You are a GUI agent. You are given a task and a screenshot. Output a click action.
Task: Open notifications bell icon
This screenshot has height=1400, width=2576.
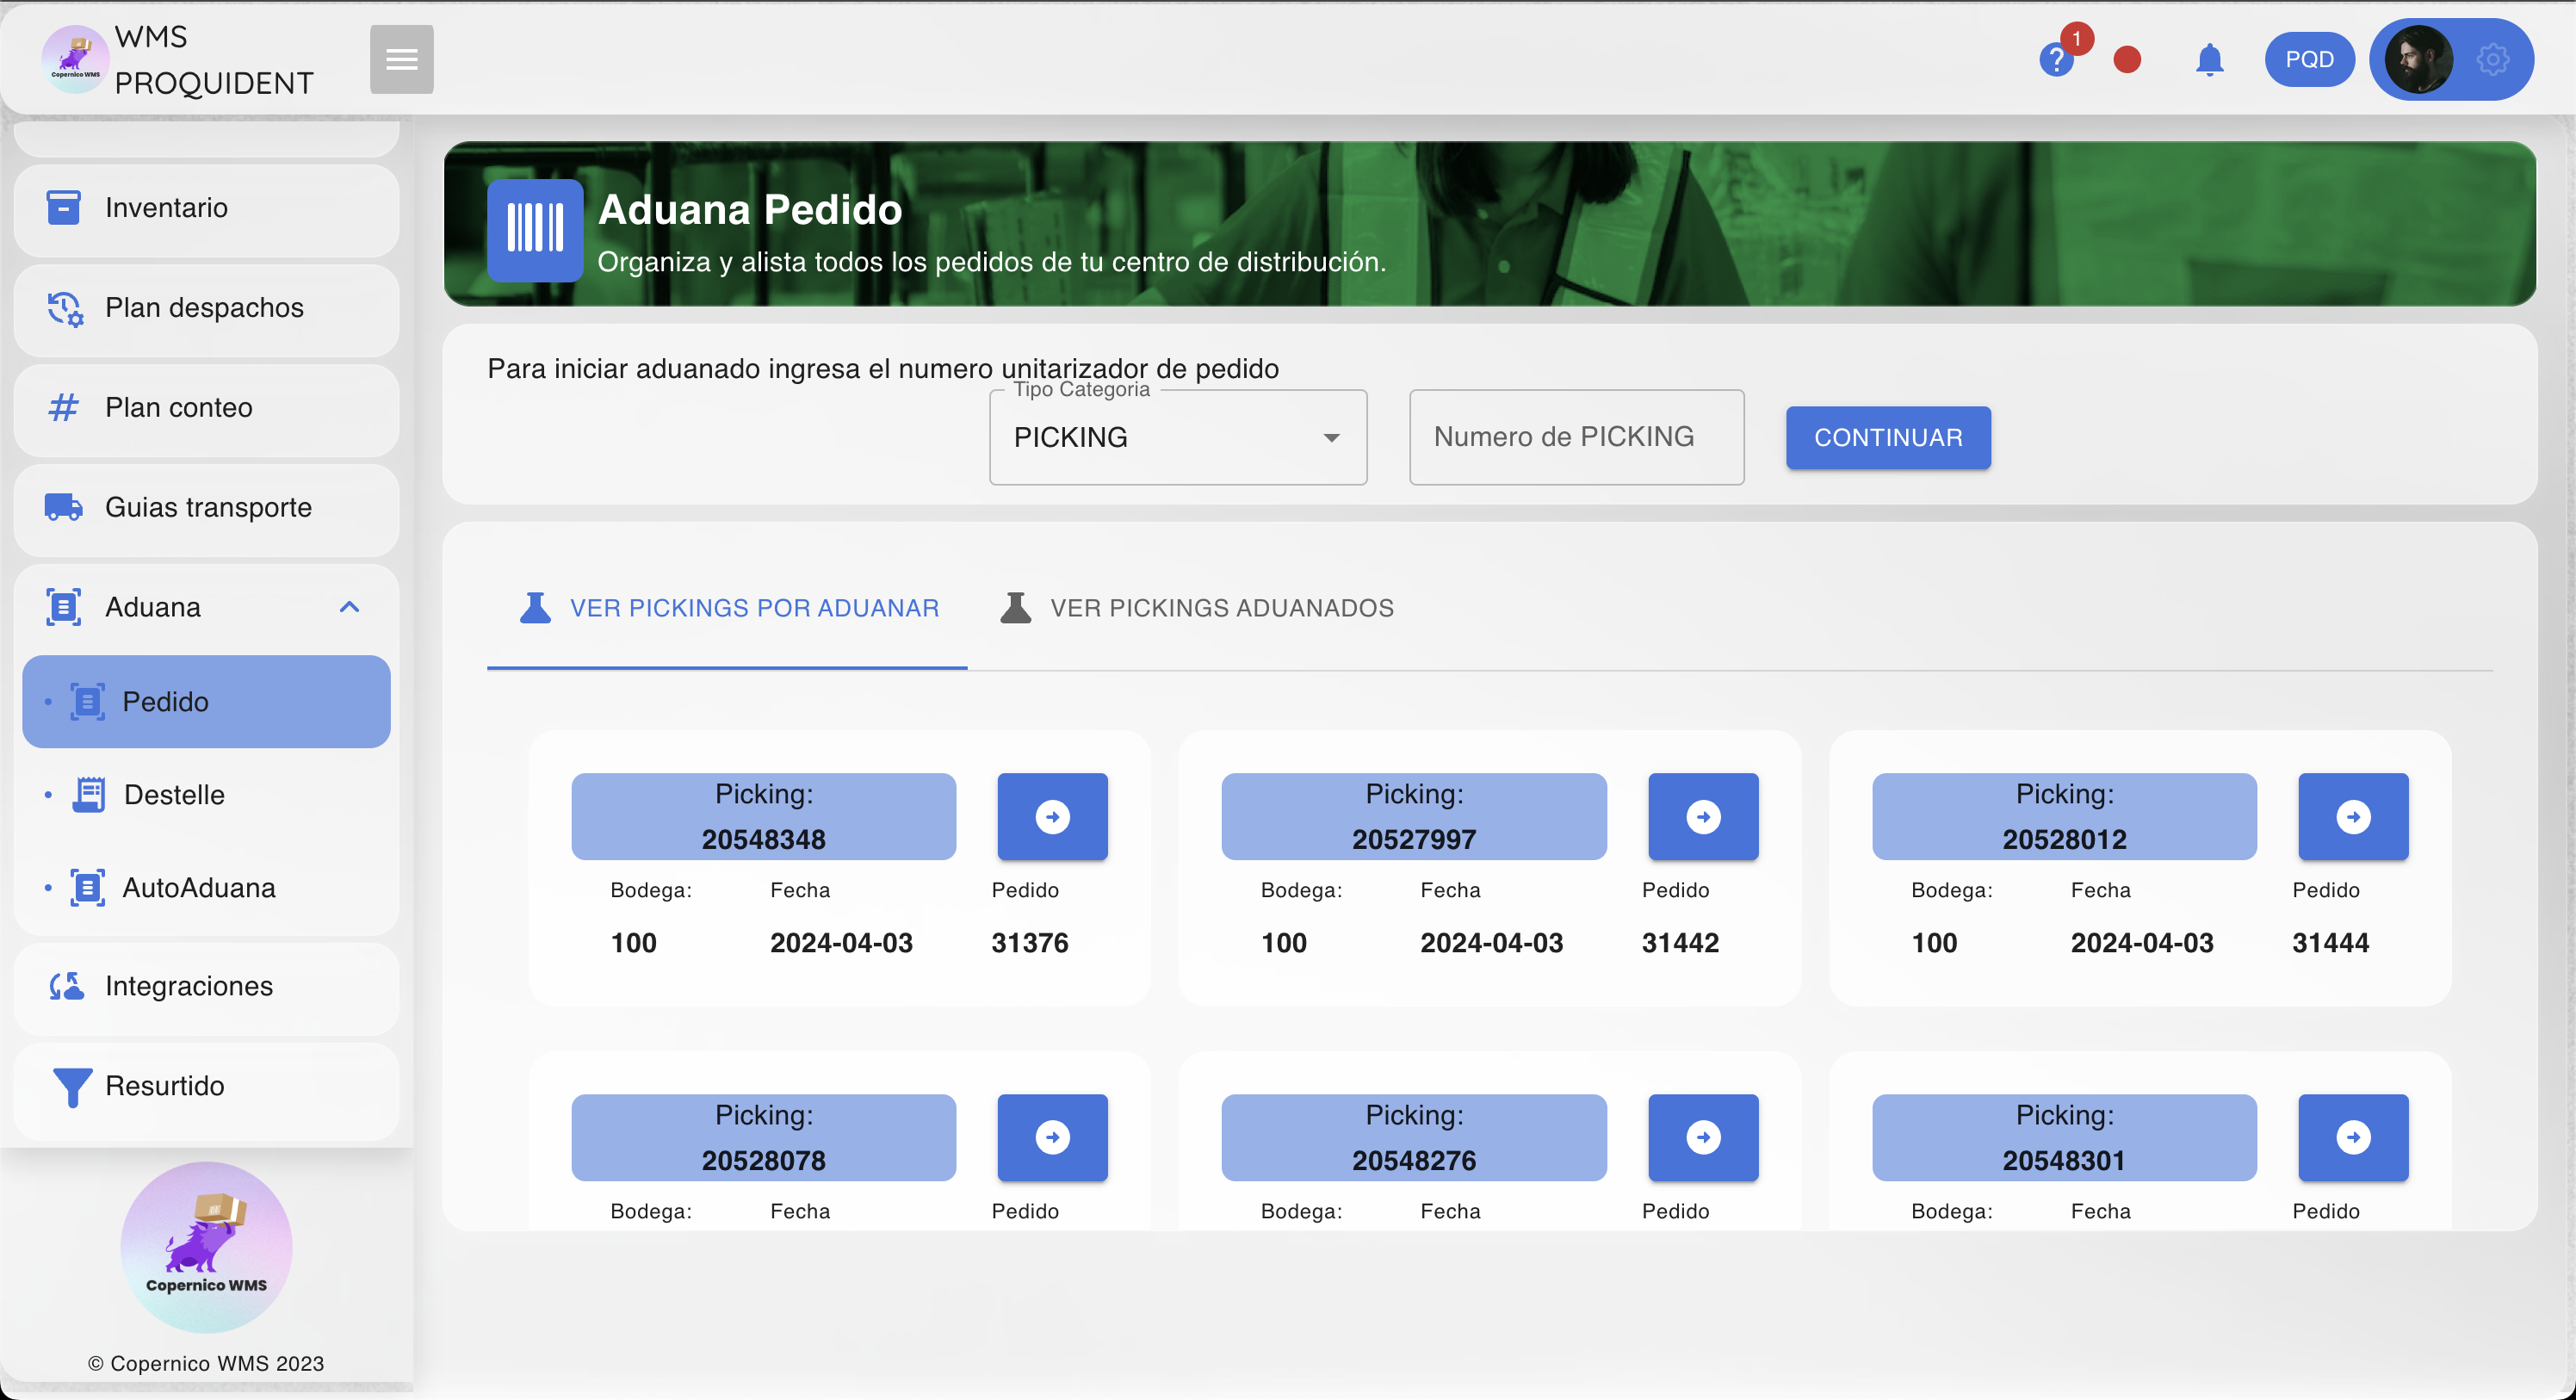(x=2209, y=60)
